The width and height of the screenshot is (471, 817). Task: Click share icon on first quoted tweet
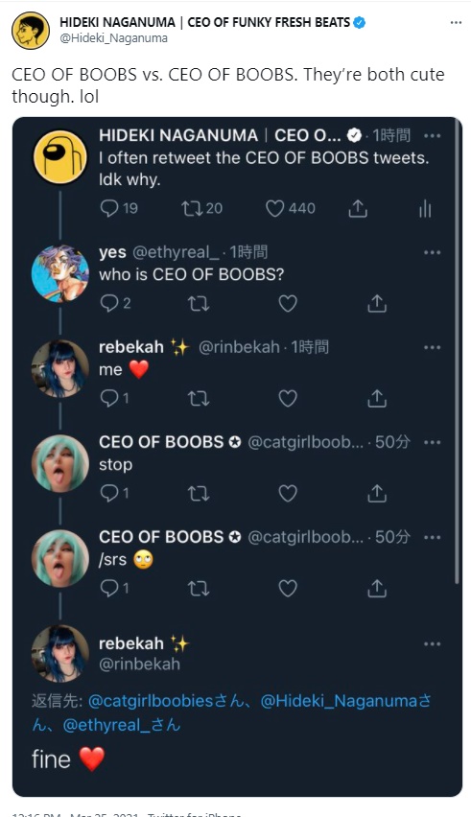coord(358,208)
